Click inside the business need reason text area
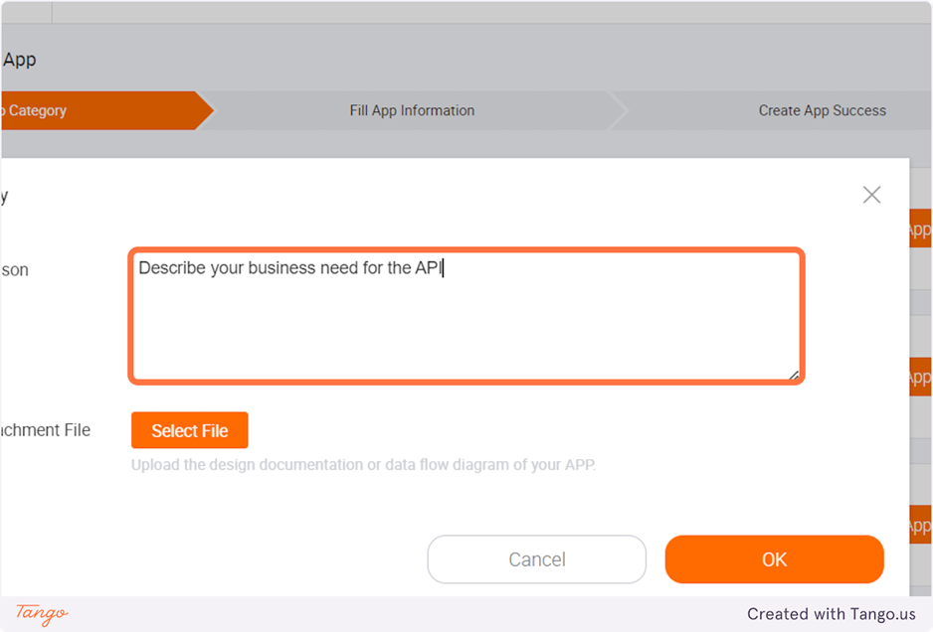Image resolution: width=933 pixels, height=632 pixels. [x=466, y=316]
